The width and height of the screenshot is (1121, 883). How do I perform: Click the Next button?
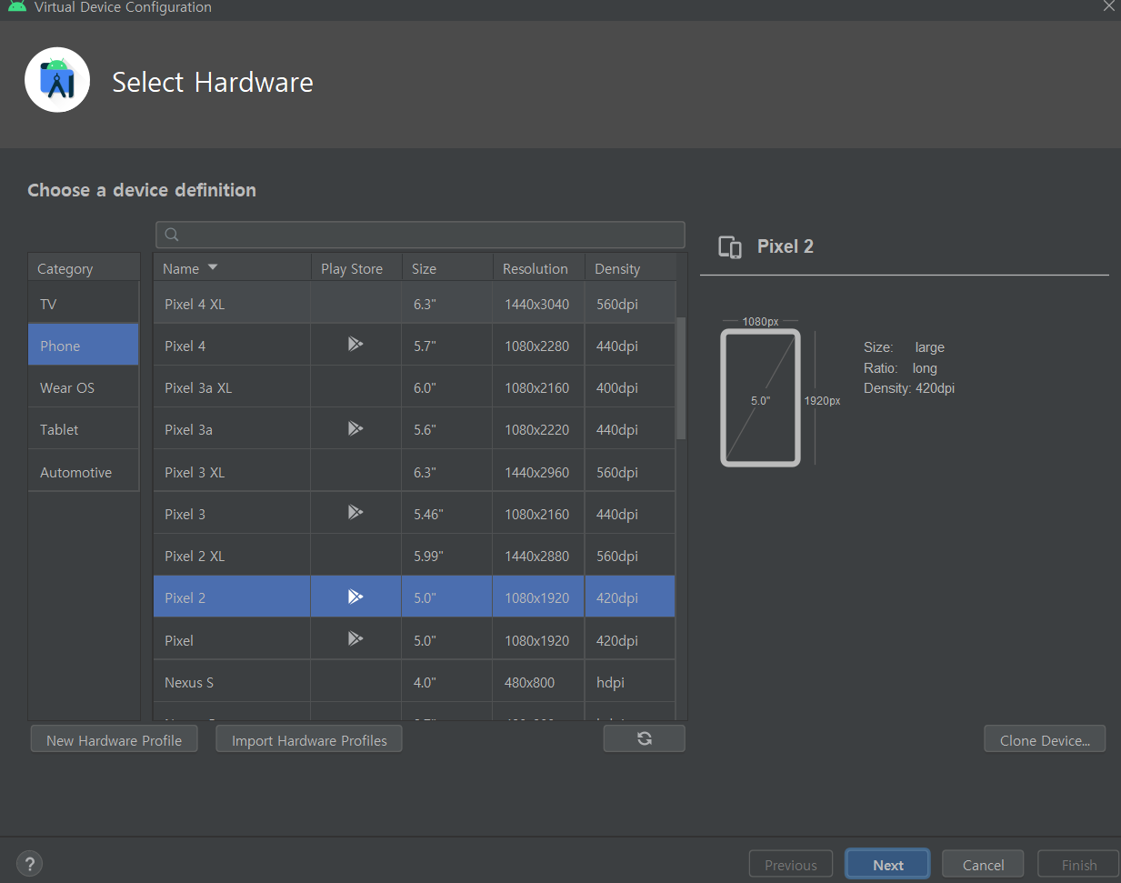pyautogui.click(x=887, y=865)
